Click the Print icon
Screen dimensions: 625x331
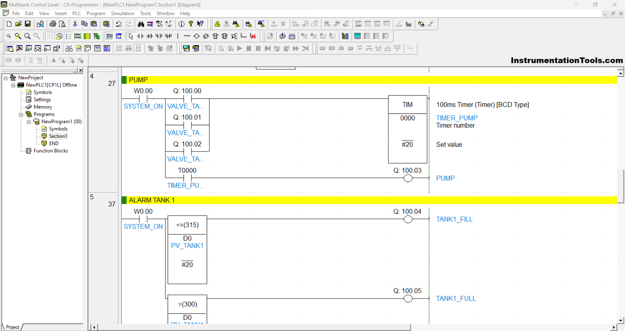coord(53,24)
